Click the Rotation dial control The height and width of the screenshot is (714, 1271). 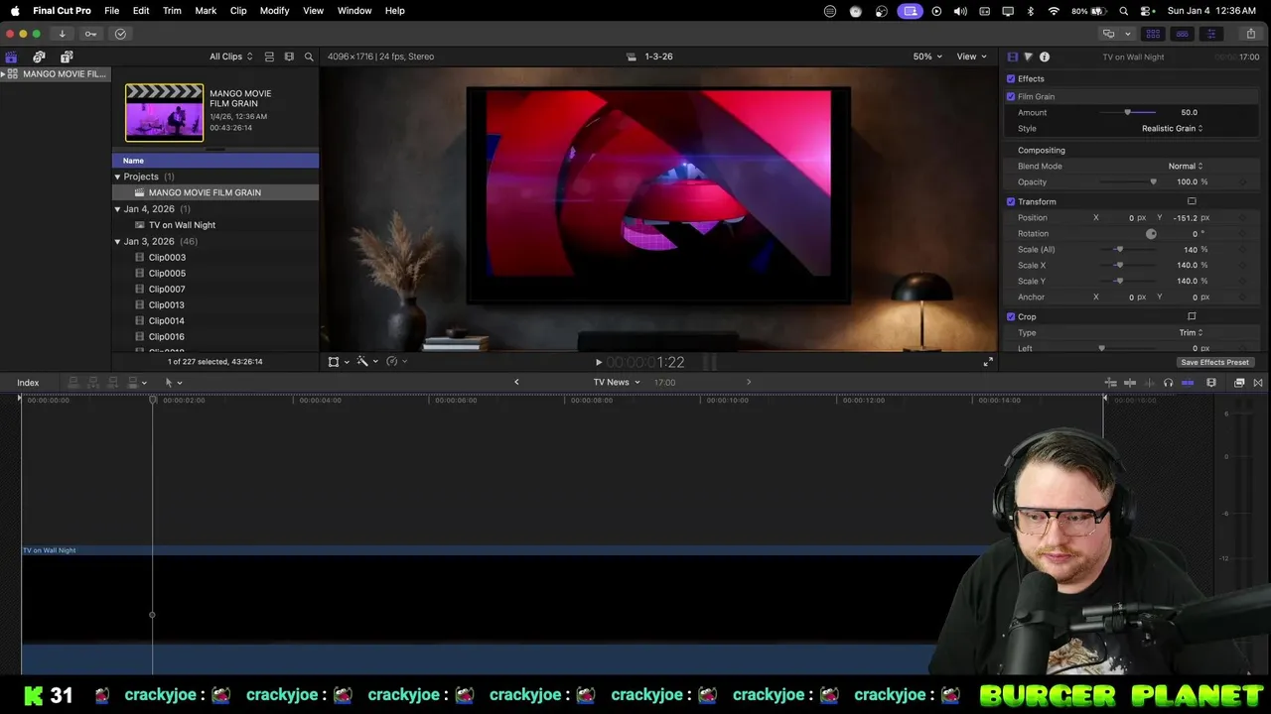[1151, 234]
